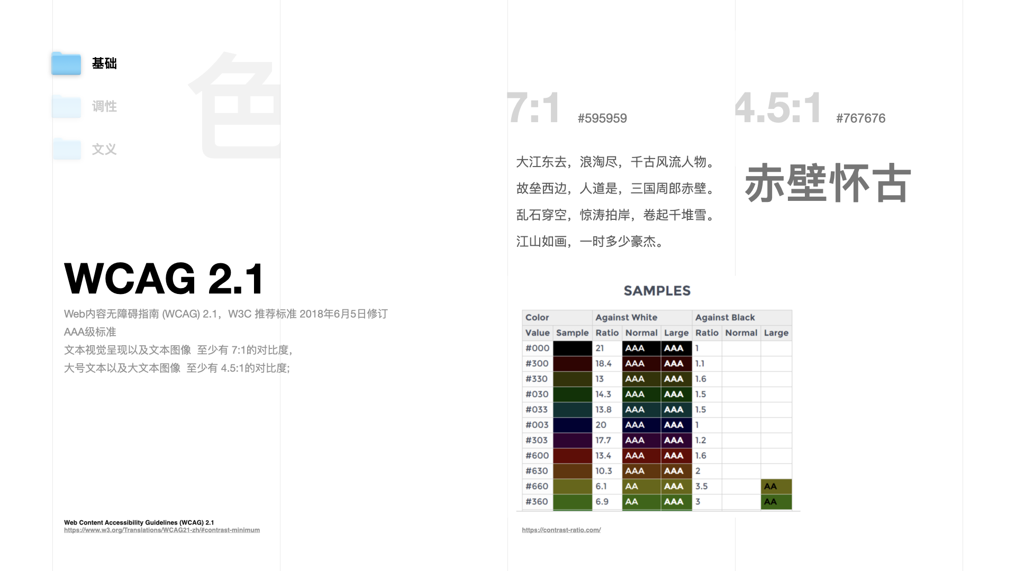Click the faded 调性 folder icon
Viewport: 1016px width, 571px height.
click(66, 106)
